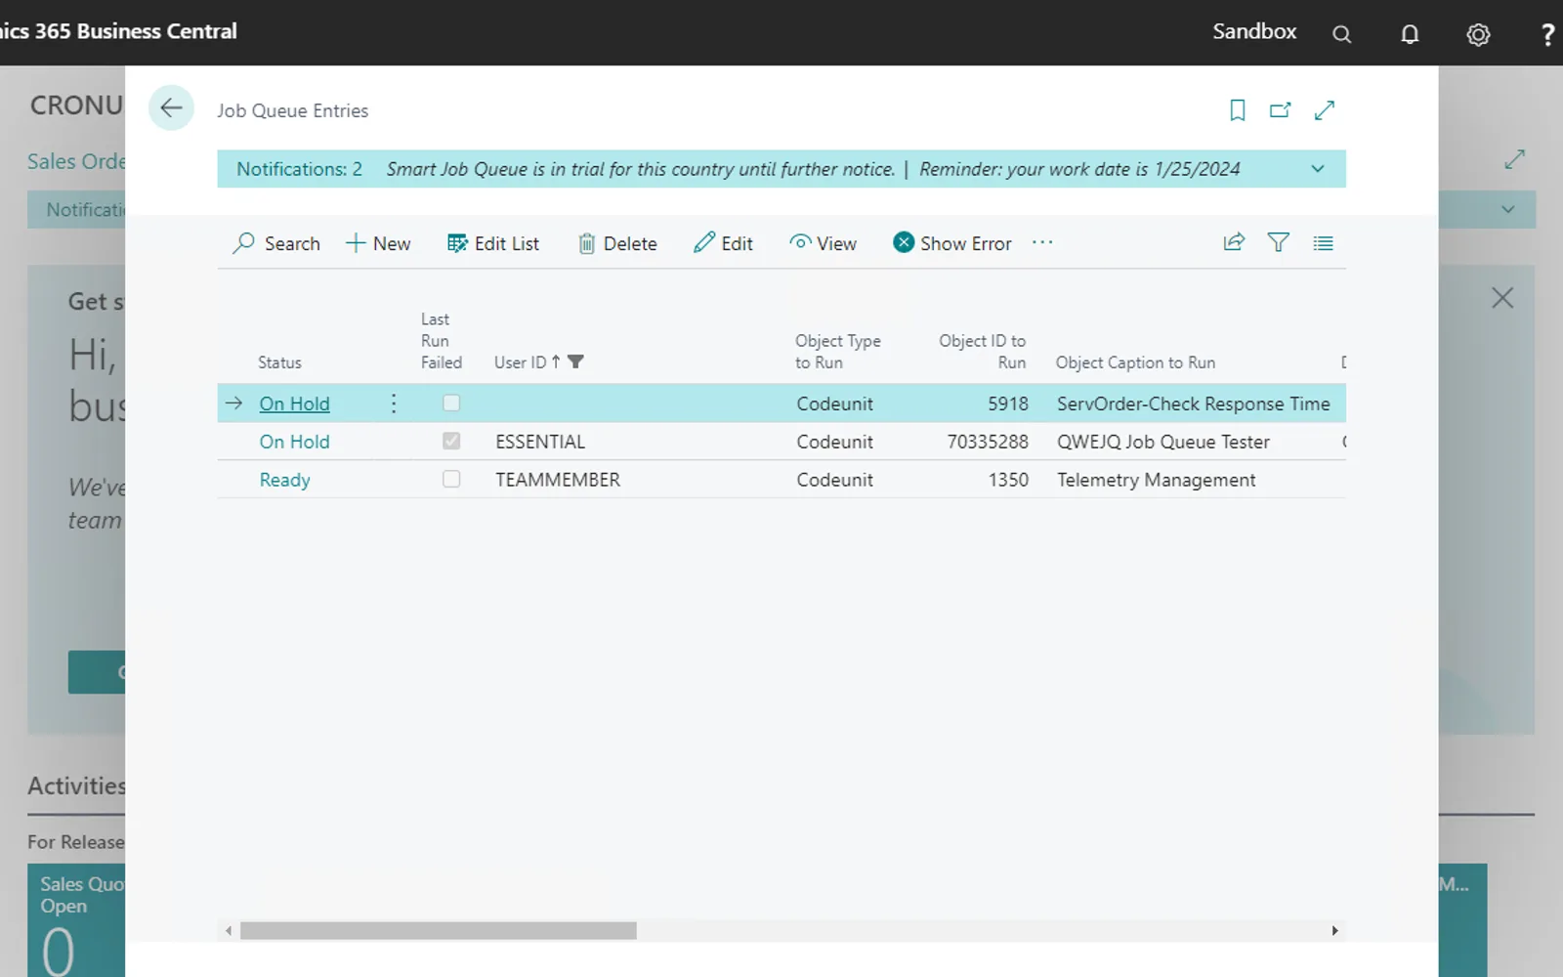This screenshot has width=1563, height=977.
Task: Show more actions ellipsis in toolbar
Action: (x=1042, y=242)
